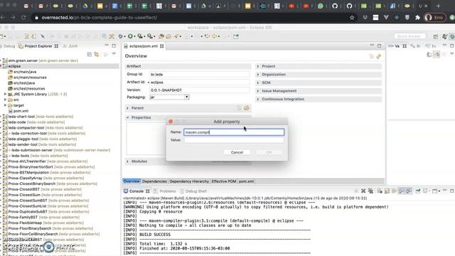455x256 pixels.
Task: Open the pom.xml source tab at bottom
Action: tap(246, 181)
